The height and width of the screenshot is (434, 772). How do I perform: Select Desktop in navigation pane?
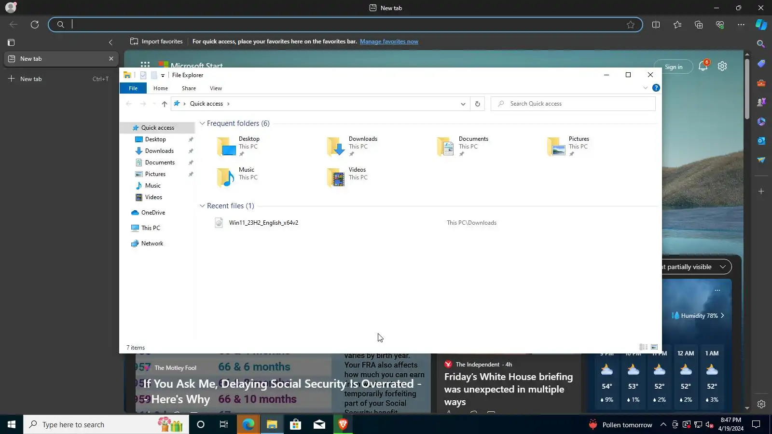tap(155, 139)
